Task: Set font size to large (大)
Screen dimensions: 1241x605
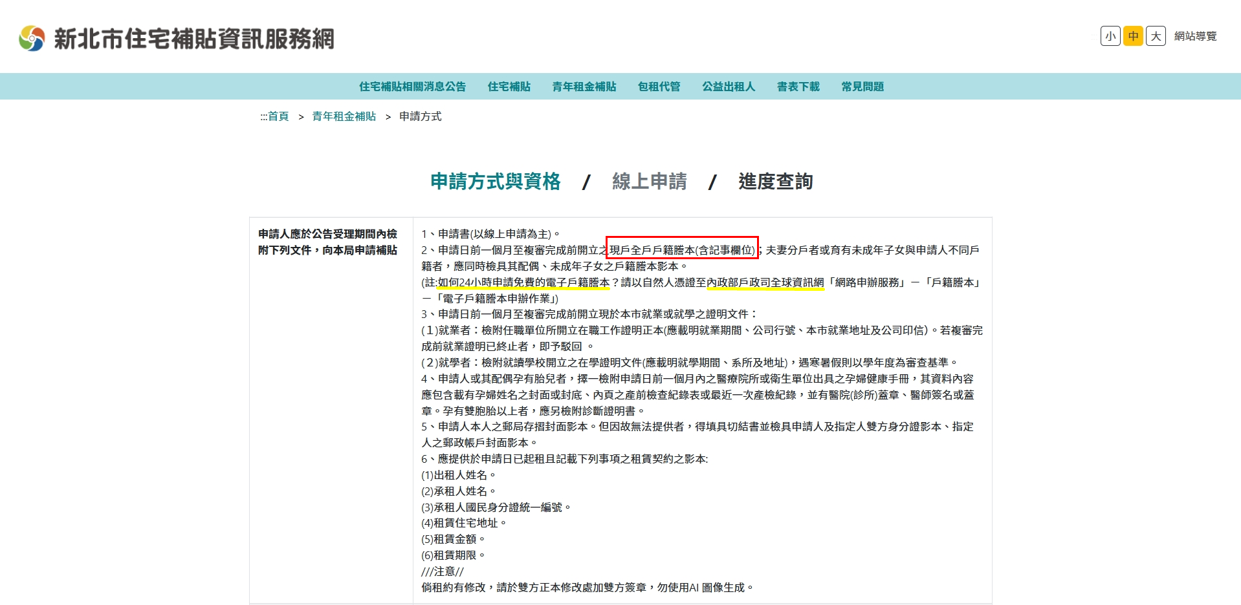Action: click(x=1156, y=36)
